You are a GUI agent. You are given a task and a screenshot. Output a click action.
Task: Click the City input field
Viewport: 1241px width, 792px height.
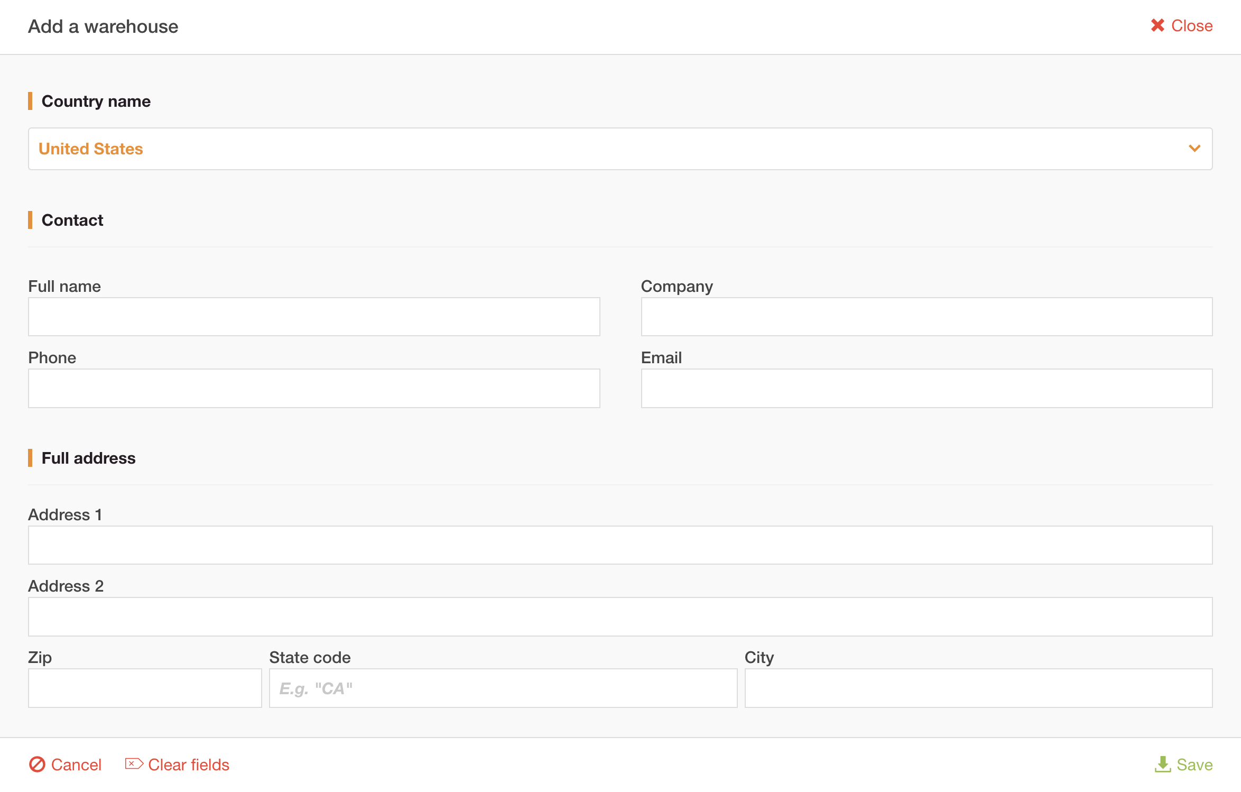coord(978,687)
